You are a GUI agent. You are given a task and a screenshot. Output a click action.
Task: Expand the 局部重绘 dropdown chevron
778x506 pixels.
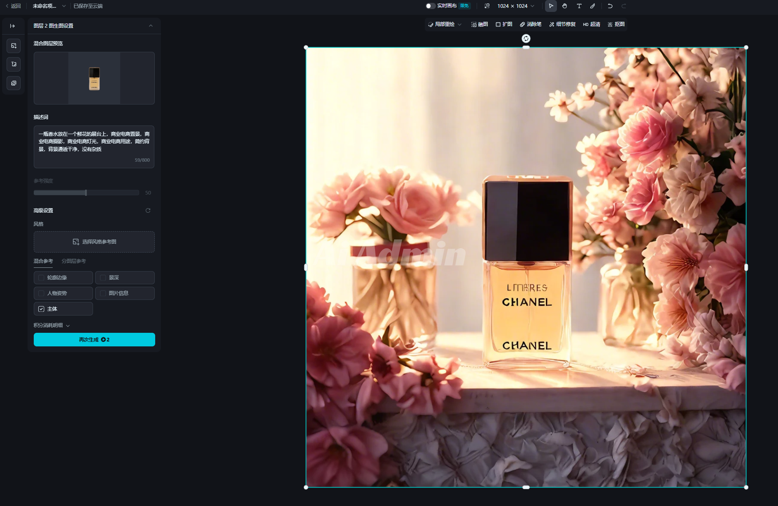coord(460,24)
